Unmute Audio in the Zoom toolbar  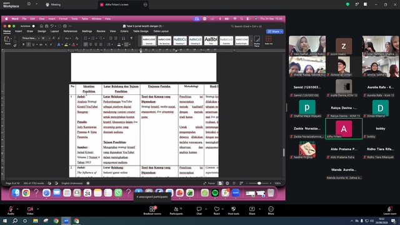[x=11, y=211]
